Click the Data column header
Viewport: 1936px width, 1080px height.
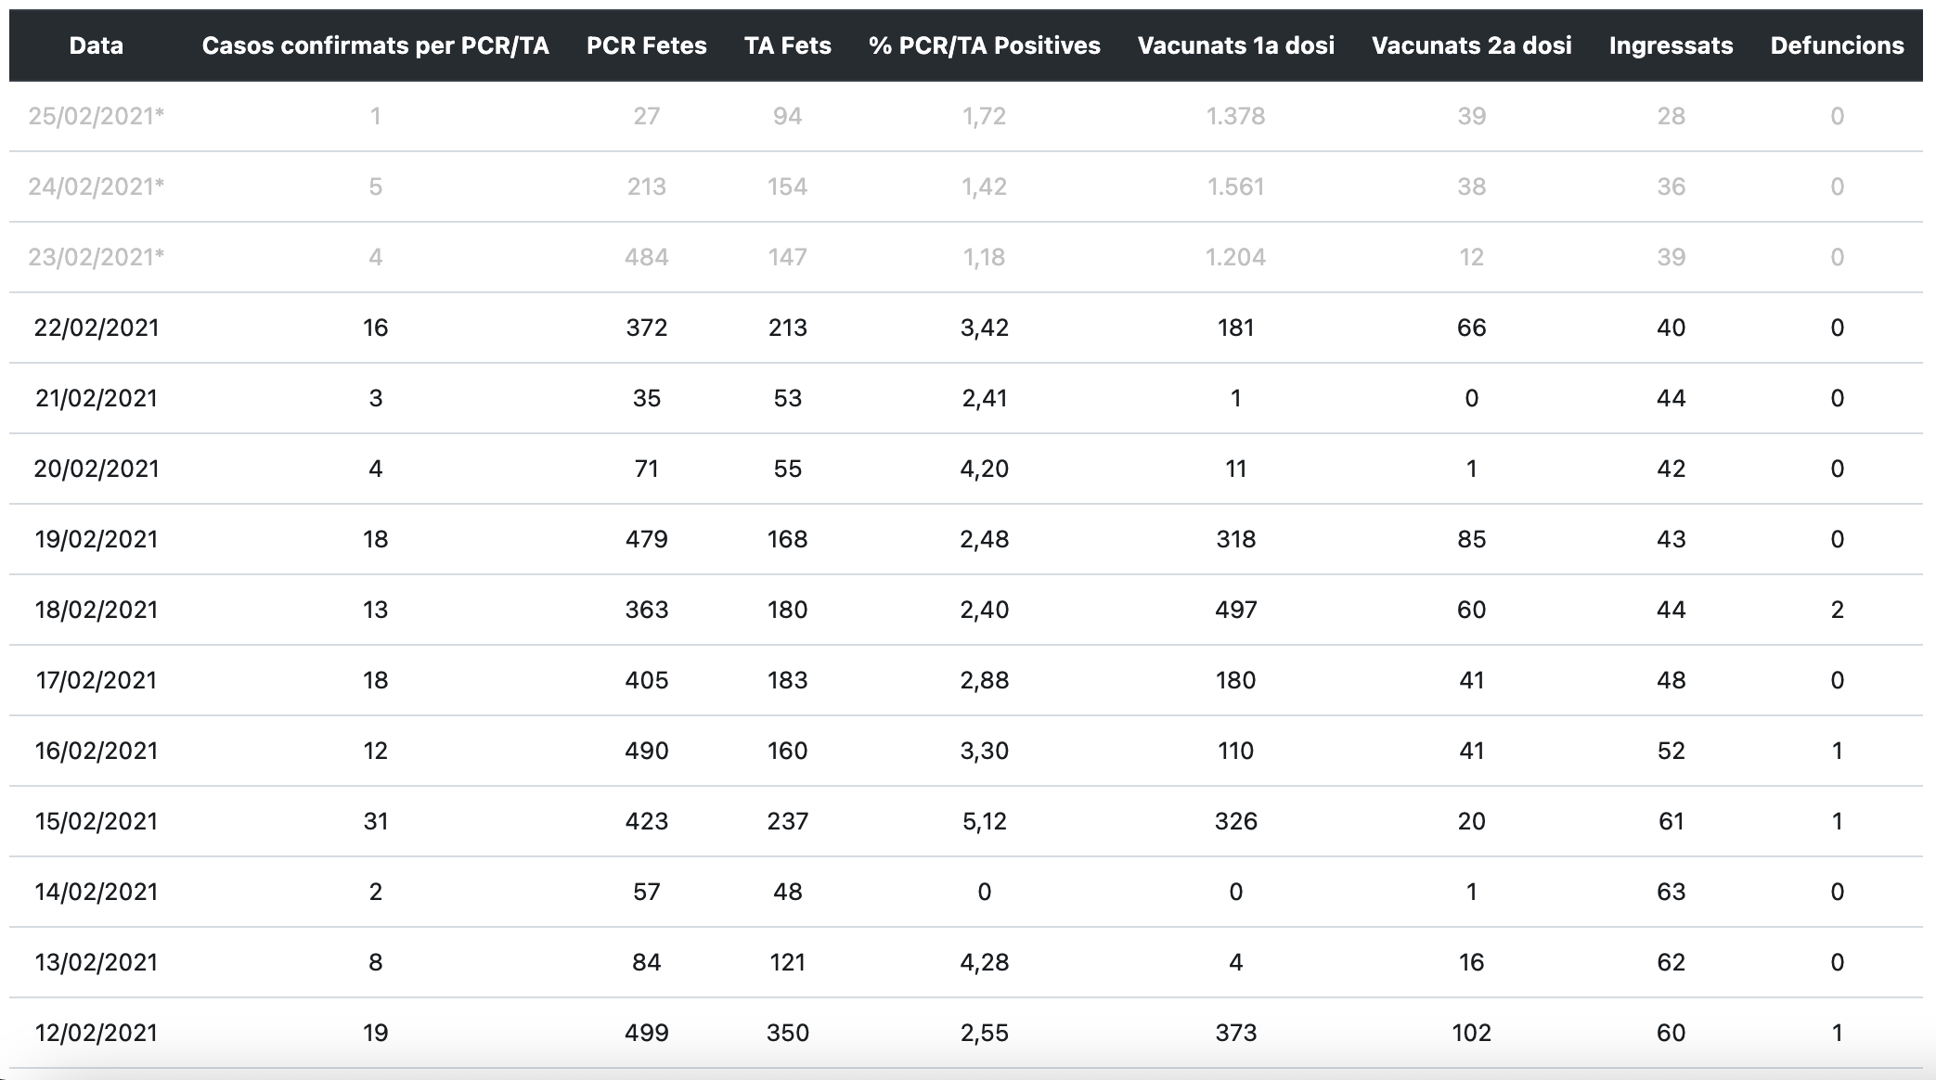[x=97, y=45]
